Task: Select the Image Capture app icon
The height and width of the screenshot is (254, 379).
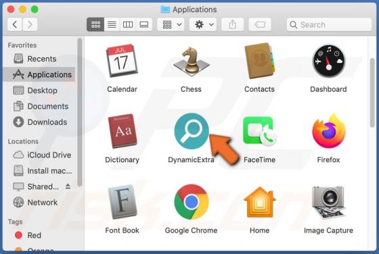Action: coord(328,202)
